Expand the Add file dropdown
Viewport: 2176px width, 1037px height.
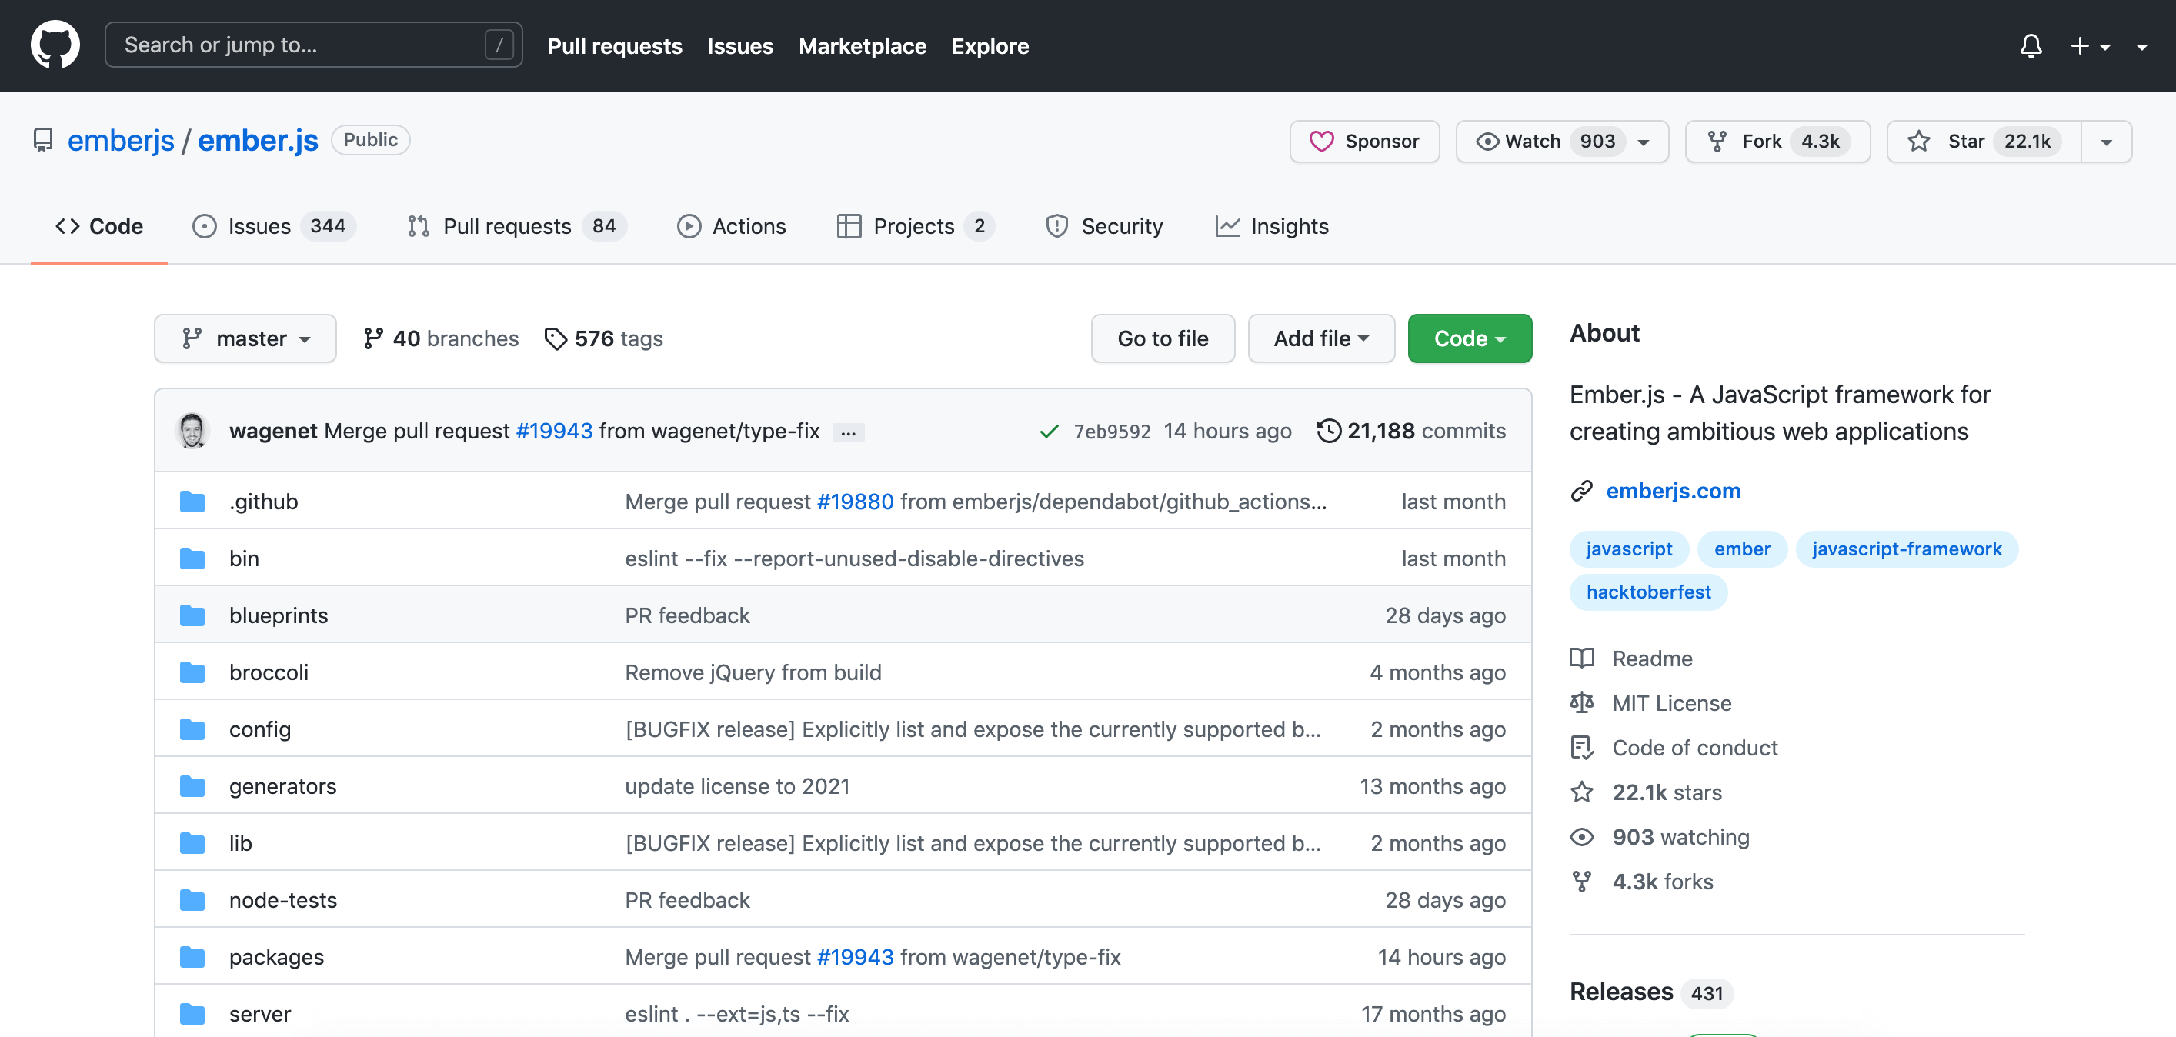(x=1320, y=338)
